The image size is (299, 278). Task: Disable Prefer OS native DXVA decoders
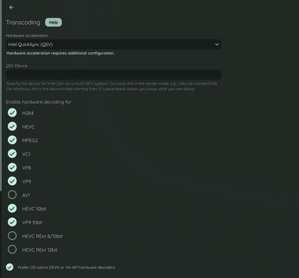[10, 267]
